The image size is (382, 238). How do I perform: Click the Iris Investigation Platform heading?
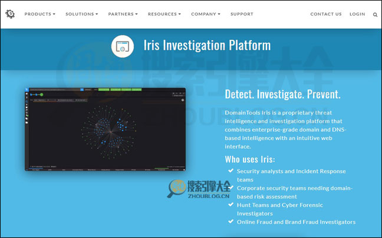coord(207,45)
